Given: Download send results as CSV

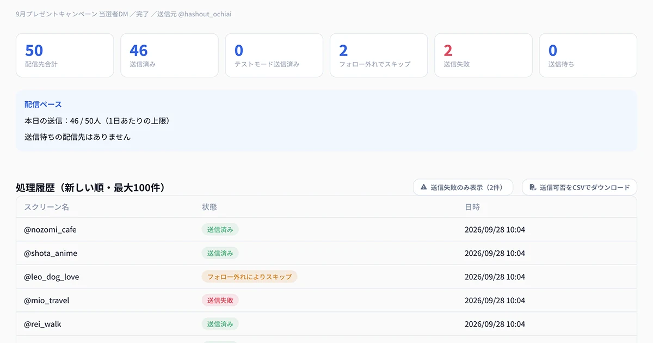Looking at the screenshot, I should pyautogui.click(x=580, y=187).
